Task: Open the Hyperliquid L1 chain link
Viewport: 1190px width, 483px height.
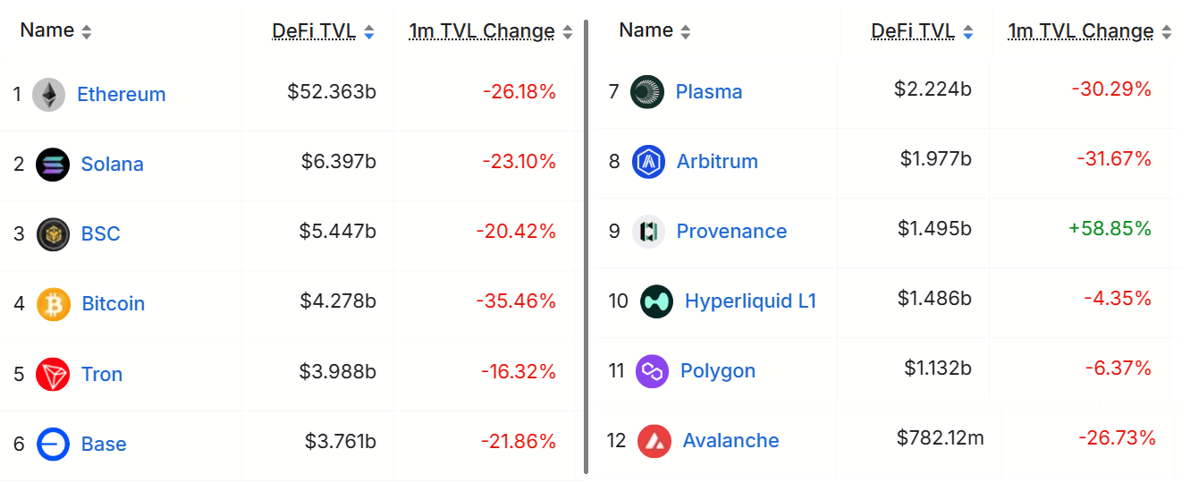Action: pyautogui.click(x=750, y=301)
